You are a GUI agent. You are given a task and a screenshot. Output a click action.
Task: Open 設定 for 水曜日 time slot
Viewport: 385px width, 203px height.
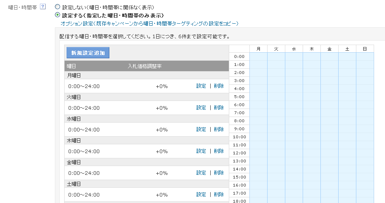pos(201,129)
